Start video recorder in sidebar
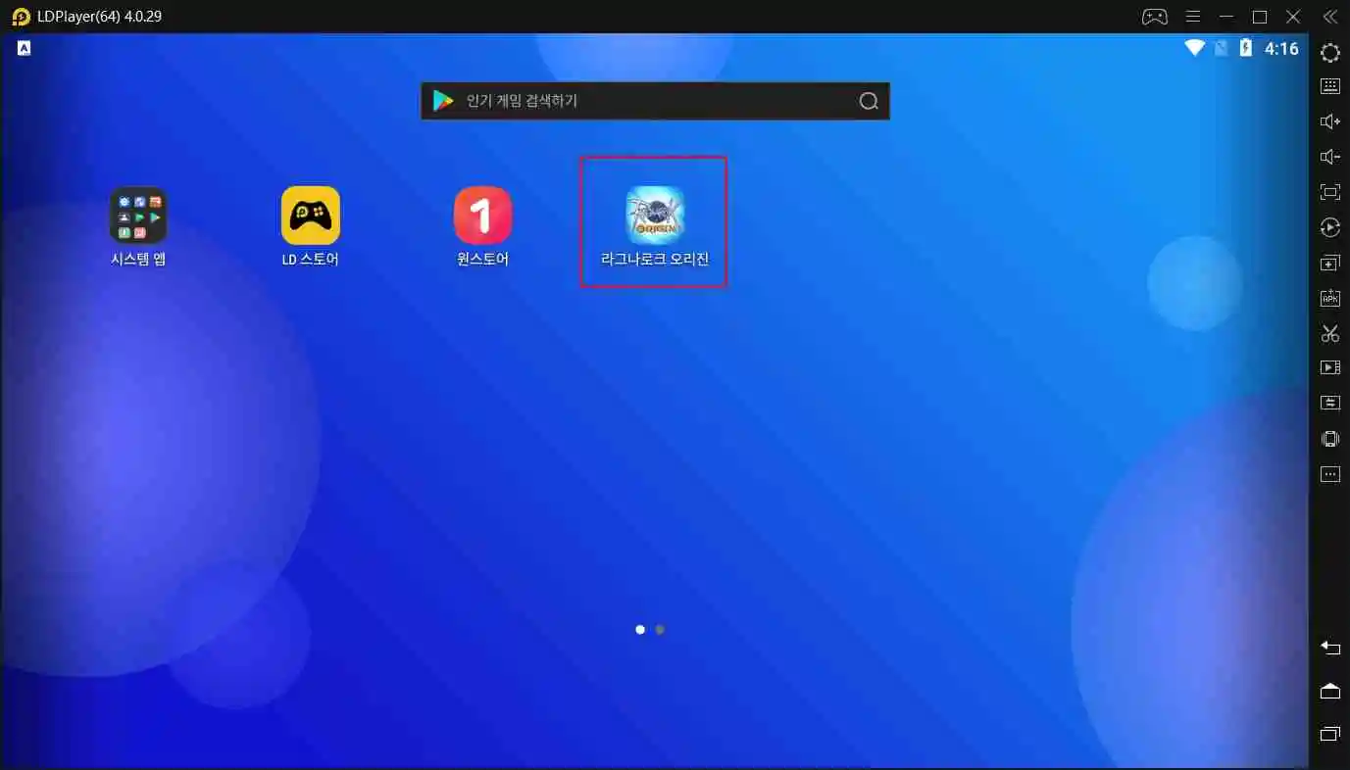 (1329, 368)
